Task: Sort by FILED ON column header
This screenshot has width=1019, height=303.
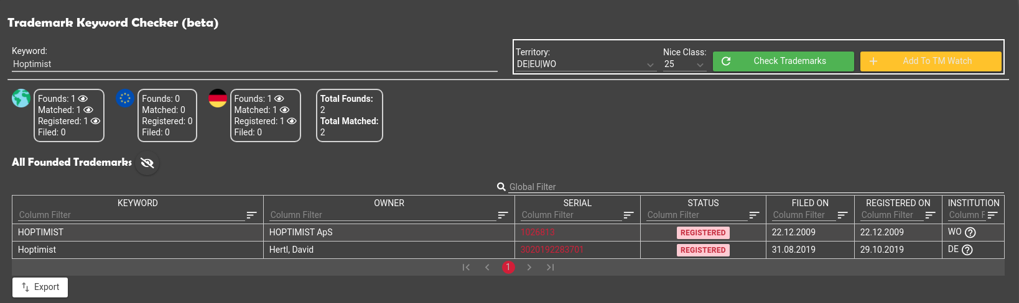Action: click(x=810, y=203)
